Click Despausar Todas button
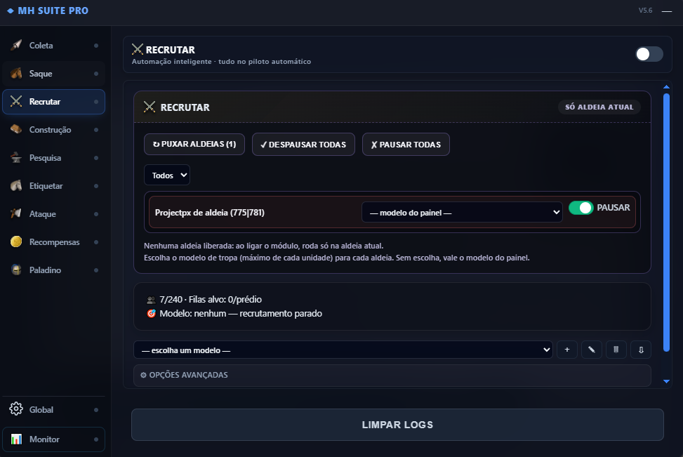683x457 pixels. coord(303,144)
